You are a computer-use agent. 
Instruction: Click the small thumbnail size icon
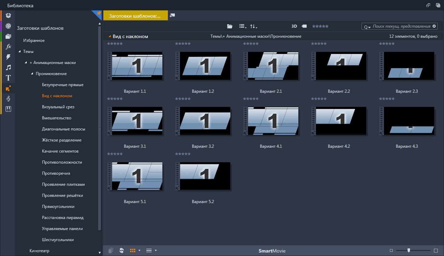coord(391,250)
